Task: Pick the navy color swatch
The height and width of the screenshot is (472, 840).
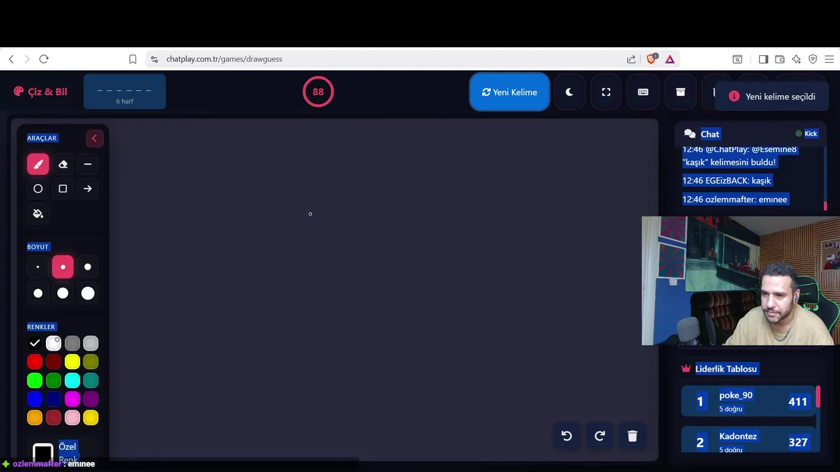Action: tap(54, 399)
